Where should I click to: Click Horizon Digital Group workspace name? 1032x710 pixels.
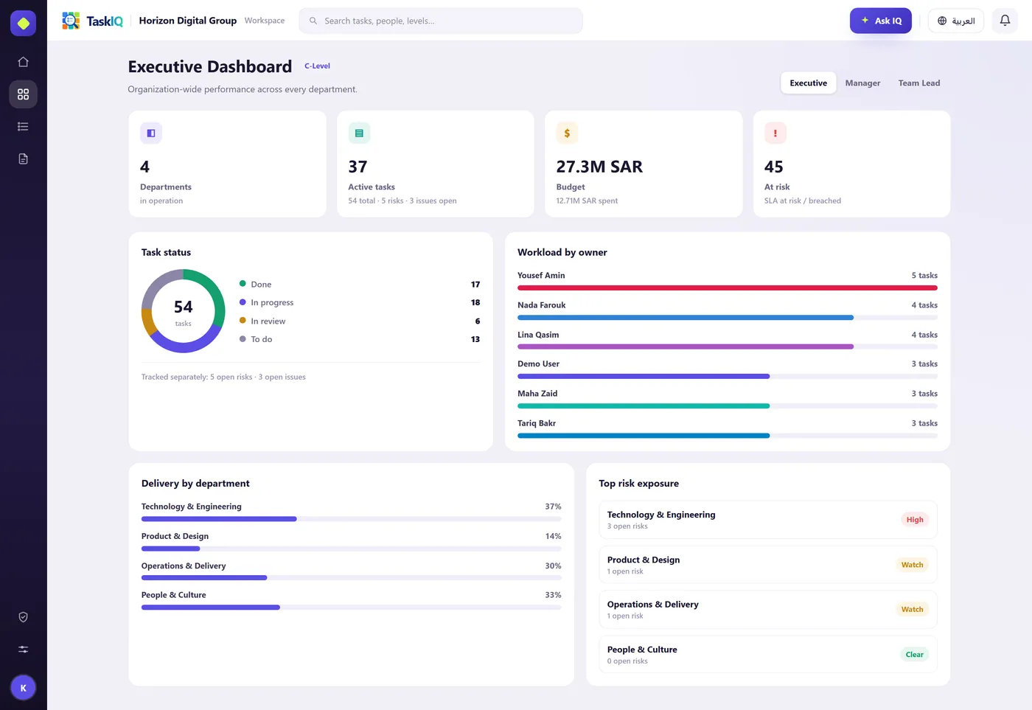coord(188,21)
